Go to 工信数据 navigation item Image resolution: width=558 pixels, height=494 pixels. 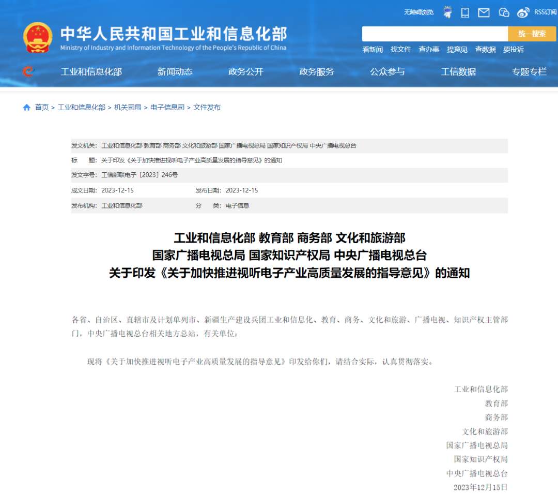pos(458,72)
